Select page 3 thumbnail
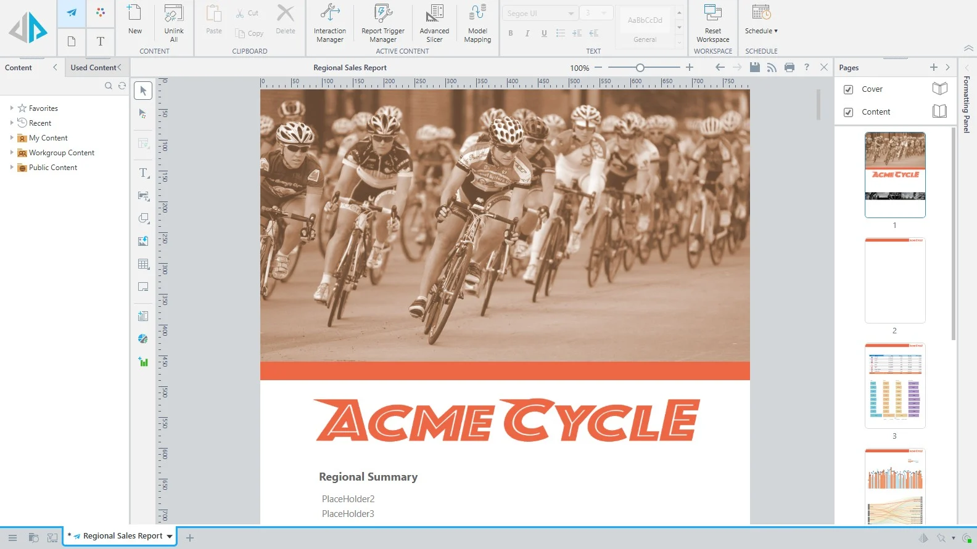Image resolution: width=977 pixels, height=549 pixels. [x=895, y=385]
